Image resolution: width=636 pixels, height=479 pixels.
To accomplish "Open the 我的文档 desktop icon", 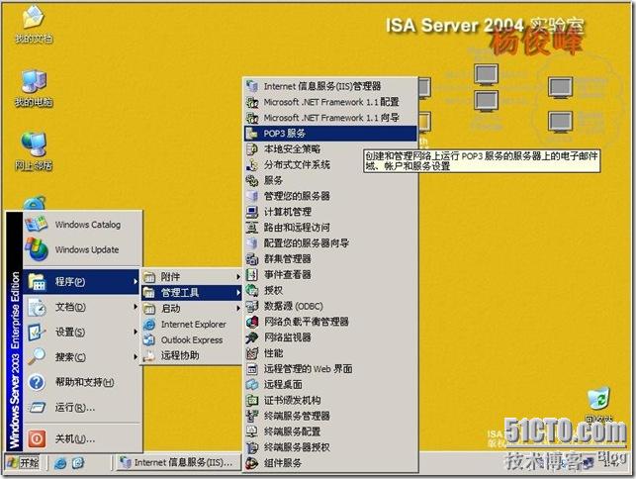I will coord(34,25).
